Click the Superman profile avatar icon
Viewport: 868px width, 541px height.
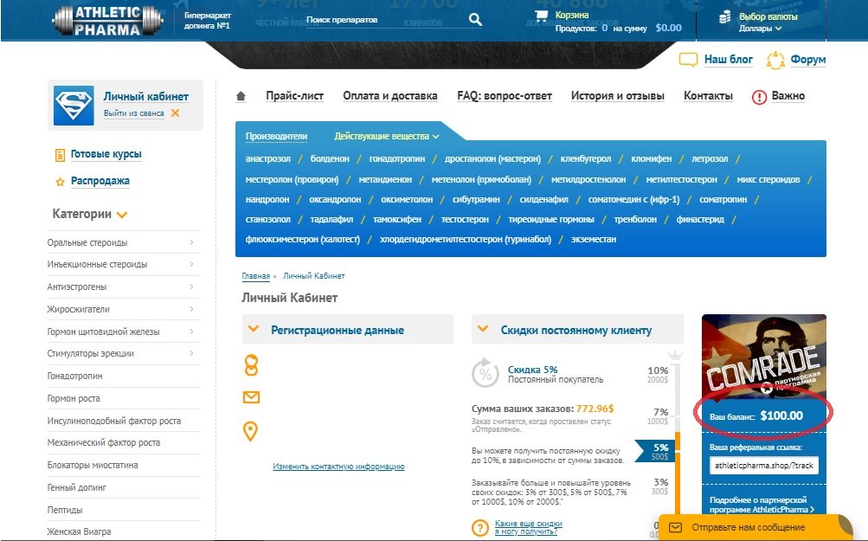click(74, 106)
